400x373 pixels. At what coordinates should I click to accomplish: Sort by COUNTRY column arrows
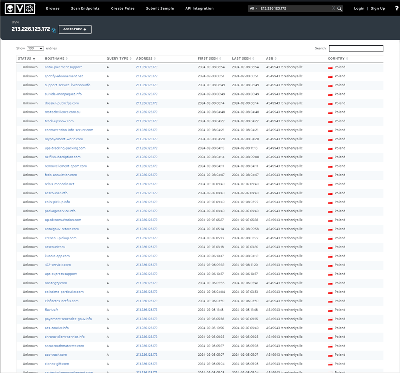point(347,58)
